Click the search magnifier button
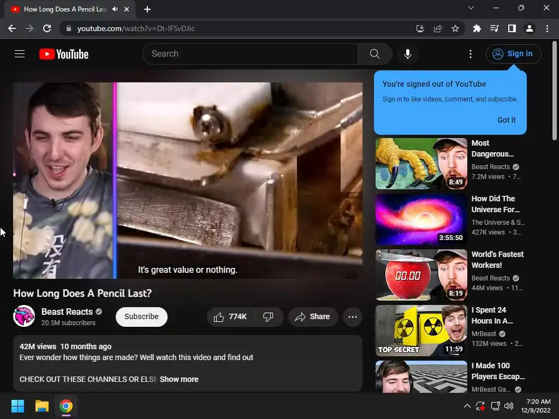Screen dimensions: 559x419 click(374, 54)
